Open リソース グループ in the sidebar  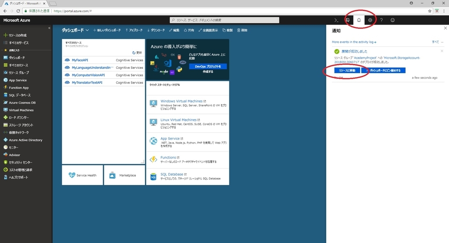pyautogui.click(x=16, y=73)
